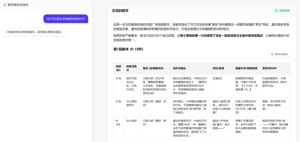The image size is (300, 142).
Task: Click the cell 现代开放式办公区，白色日光灯
Action: [x=132, y=85]
